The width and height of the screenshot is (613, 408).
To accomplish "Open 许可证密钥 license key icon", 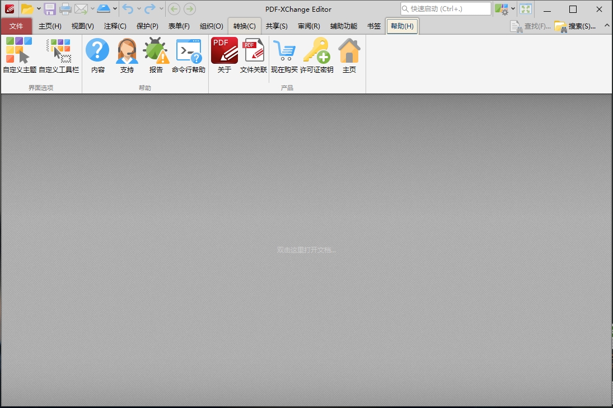I will 317,55.
